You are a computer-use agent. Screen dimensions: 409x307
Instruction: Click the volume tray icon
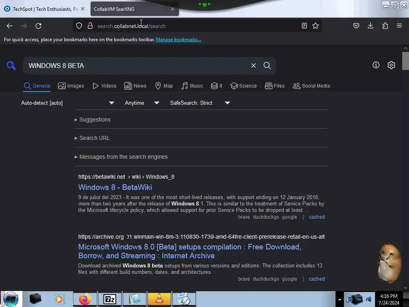pyautogui.click(x=369, y=299)
